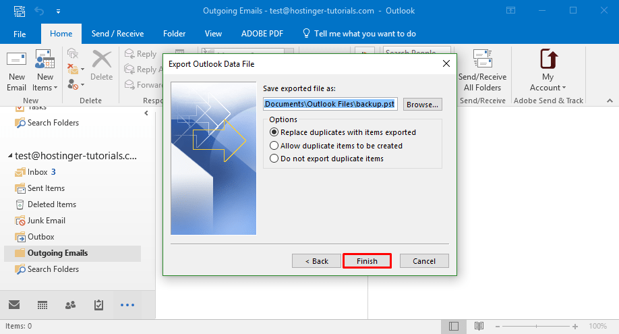Click the Reading view status bar icon
The width and height of the screenshot is (619, 334).
pyautogui.click(x=479, y=326)
